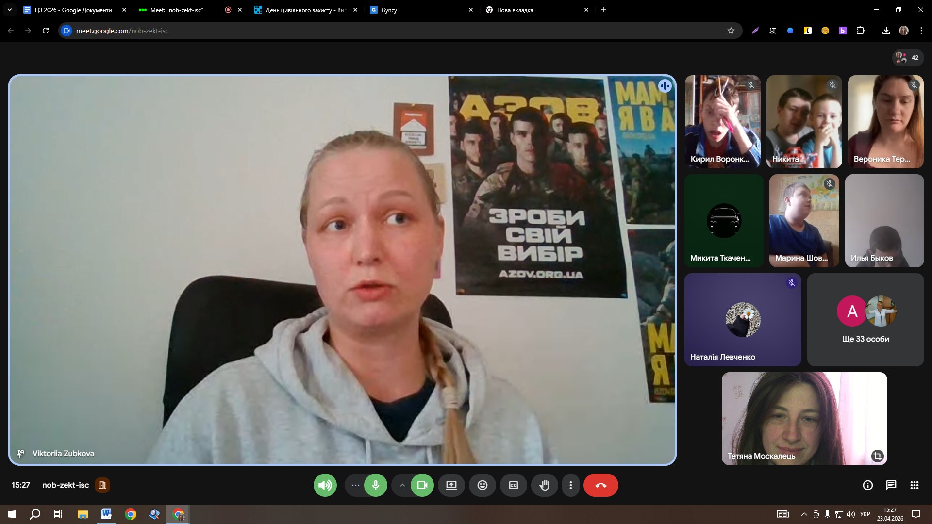The height and width of the screenshot is (524, 932).
Task: Show the 42 participants list button
Action: pos(908,57)
